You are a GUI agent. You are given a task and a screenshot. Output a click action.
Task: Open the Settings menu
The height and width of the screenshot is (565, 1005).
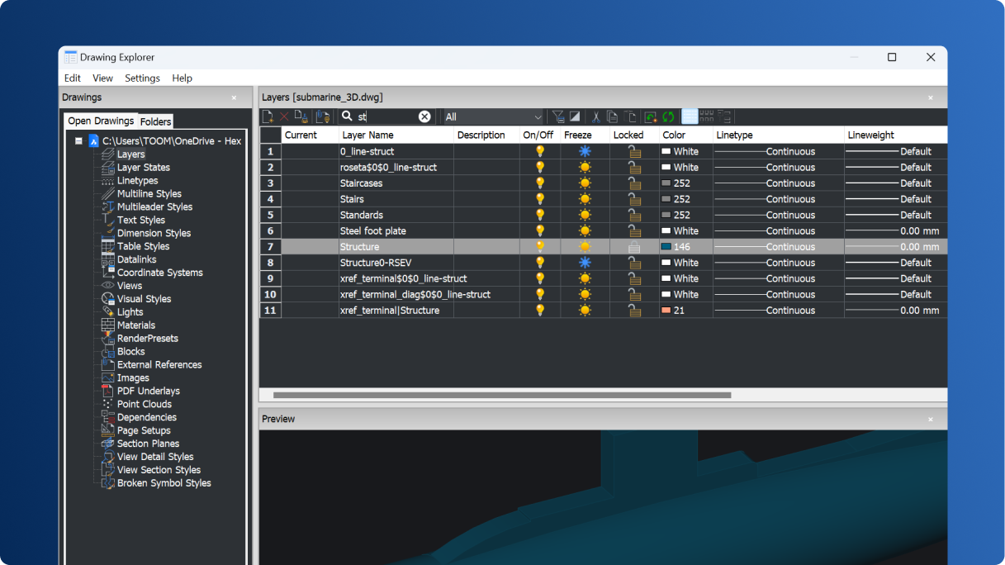[141, 78]
